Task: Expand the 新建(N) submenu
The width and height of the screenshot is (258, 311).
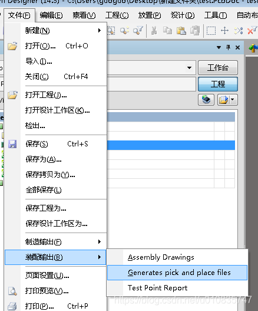Action: 55,31
